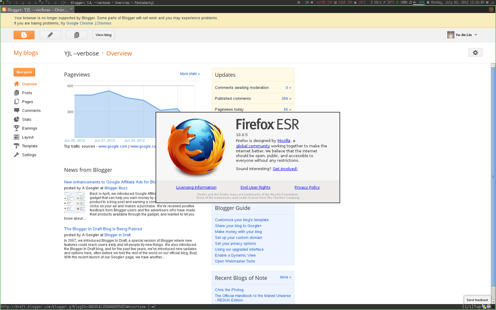
Task: Click the Blogger in Draft author link
Action: [x=117, y=235]
